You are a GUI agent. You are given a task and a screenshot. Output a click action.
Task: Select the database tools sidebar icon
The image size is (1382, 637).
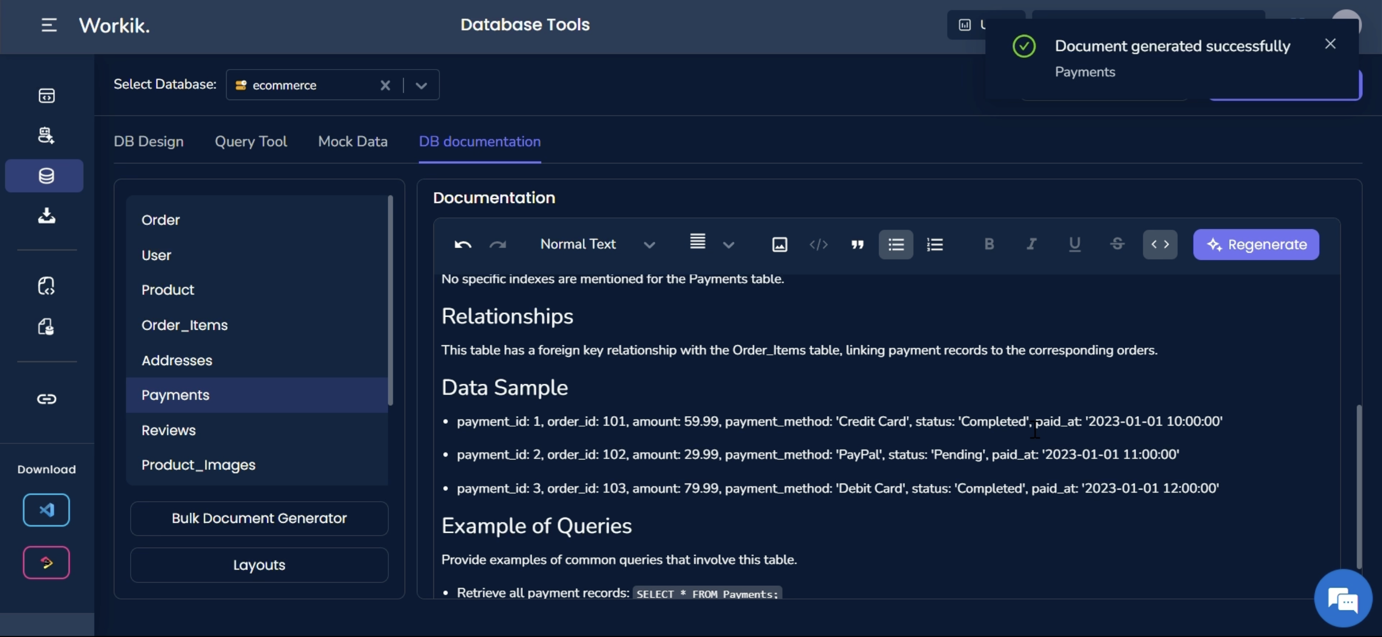(x=45, y=175)
